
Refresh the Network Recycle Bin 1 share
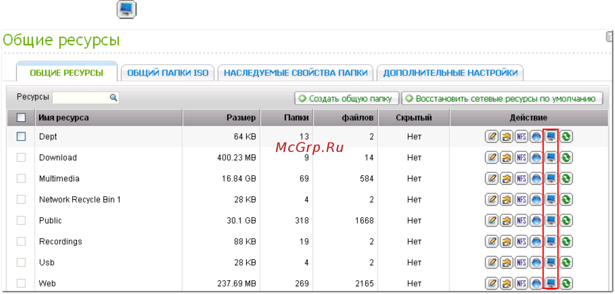click(566, 200)
